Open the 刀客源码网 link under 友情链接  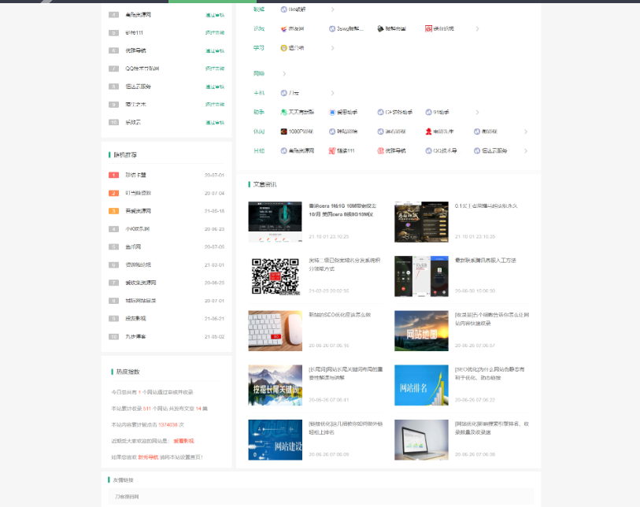point(127,497)
